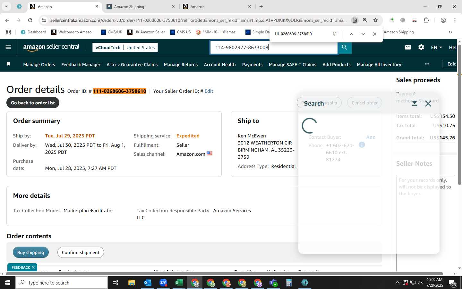Open Outlook from taskbar
Screen dimensions: 462x289
[148, 283]
